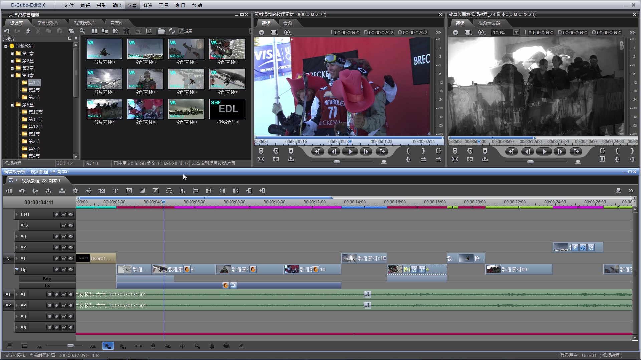Switch to the 视频示波器 tab
The height and width of the screenshot is (360, 641).
(489, 23)
